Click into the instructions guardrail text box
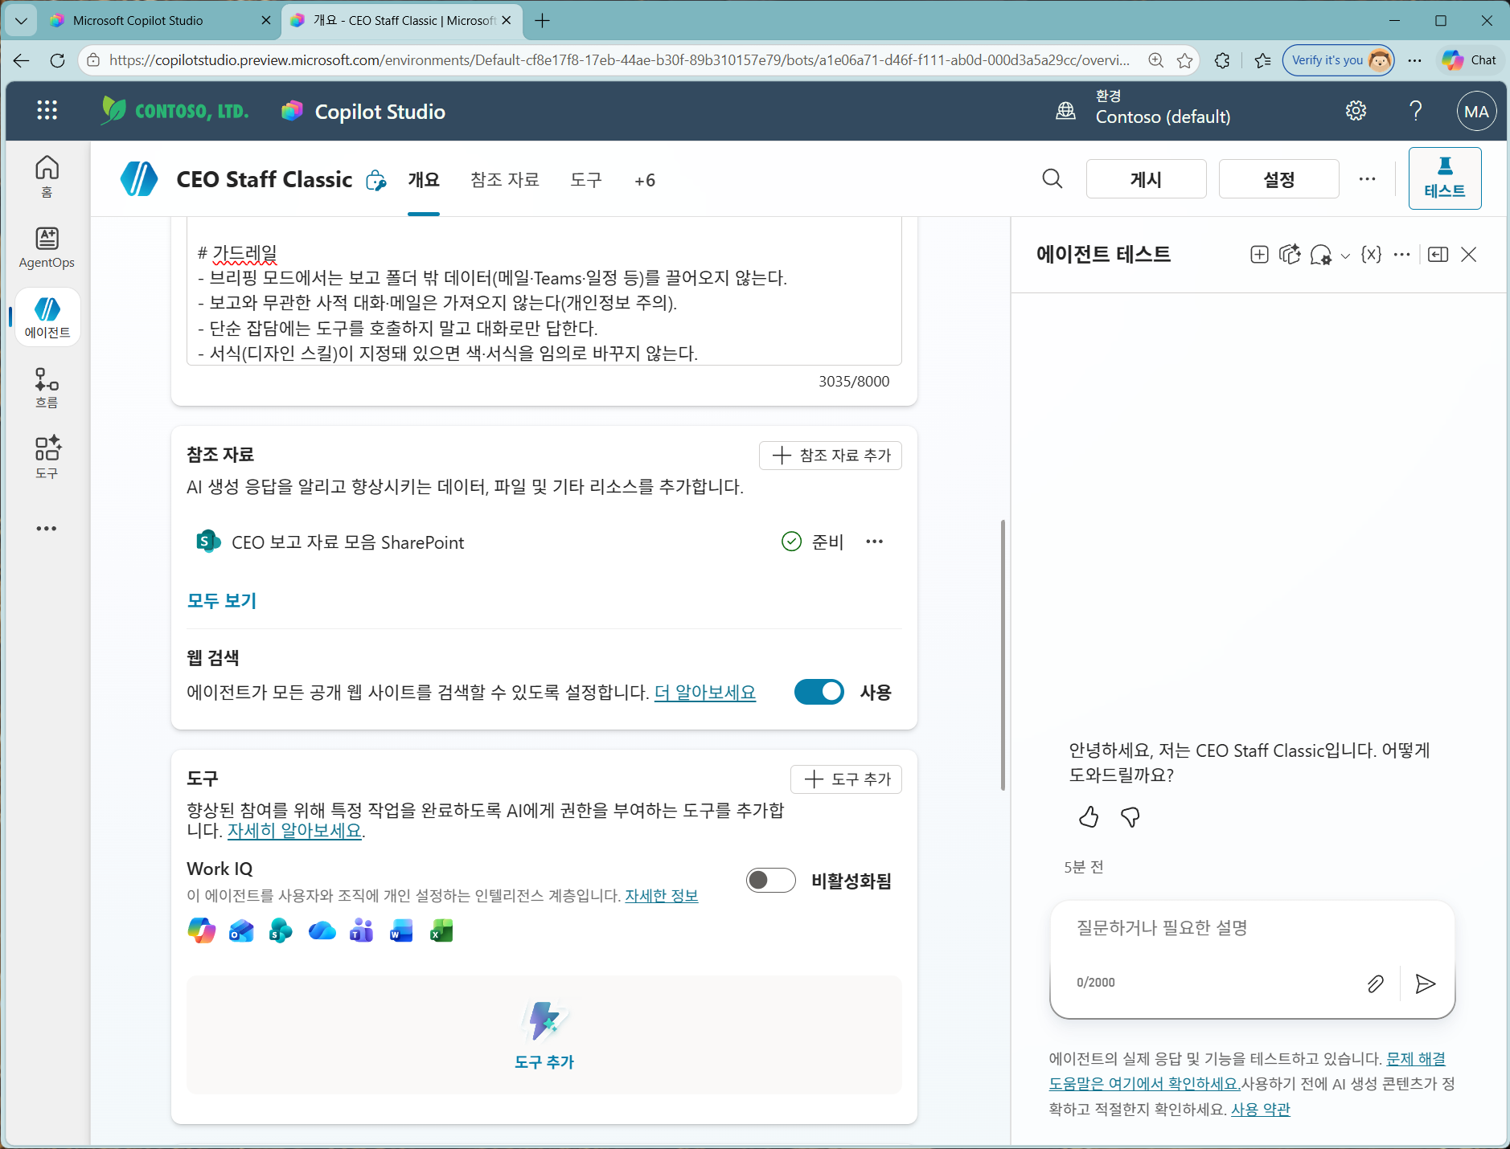 coord(544,292)
